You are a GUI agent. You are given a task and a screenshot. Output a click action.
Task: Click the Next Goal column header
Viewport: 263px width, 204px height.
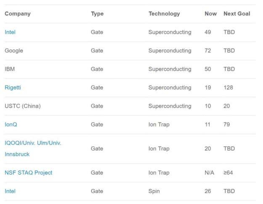coord(237,14)
